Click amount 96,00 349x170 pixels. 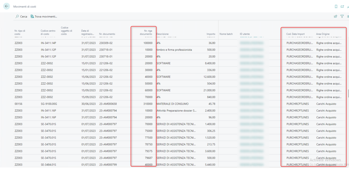[212, 117]
